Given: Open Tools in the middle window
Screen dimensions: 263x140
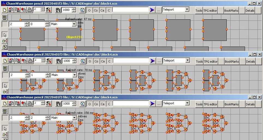Looking at the screenshot, I should tap(199, 62).
